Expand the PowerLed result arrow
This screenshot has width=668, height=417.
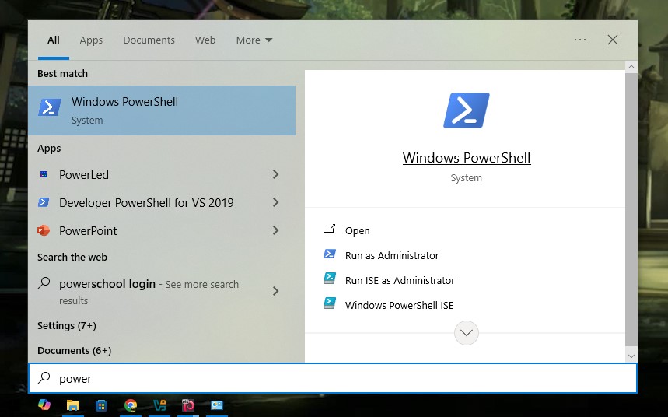pos(275,175)
